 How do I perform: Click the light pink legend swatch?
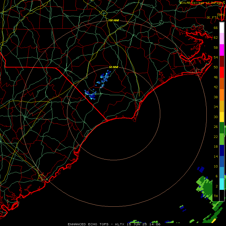coord(222,39)
